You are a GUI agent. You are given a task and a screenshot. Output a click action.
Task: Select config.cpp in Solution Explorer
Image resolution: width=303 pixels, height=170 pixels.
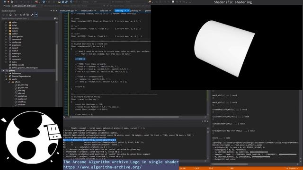point(17,42)
